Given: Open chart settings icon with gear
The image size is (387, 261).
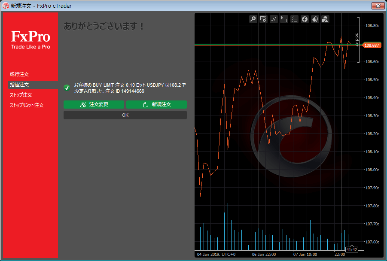Looking at the screenshot, I should click(263, 19).
